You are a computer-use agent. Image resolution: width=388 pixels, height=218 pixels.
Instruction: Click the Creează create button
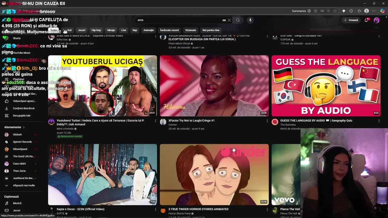[x=351, y=20]
